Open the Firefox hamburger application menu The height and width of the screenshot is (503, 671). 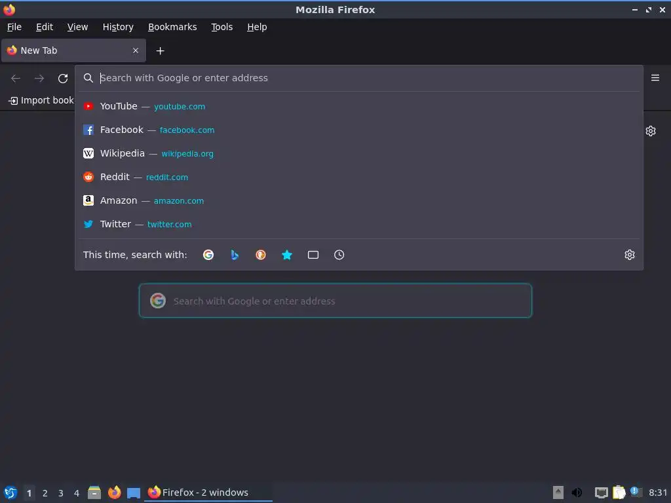point(655,78)
